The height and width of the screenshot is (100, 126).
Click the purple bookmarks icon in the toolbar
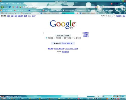click(x=17, y=7)
